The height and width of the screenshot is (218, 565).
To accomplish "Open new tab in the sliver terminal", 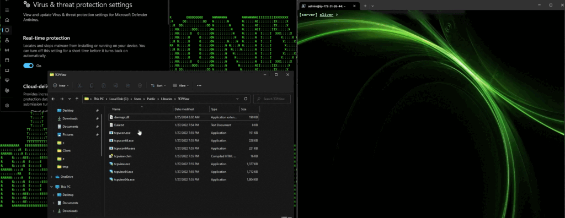I will pos(365,6).
